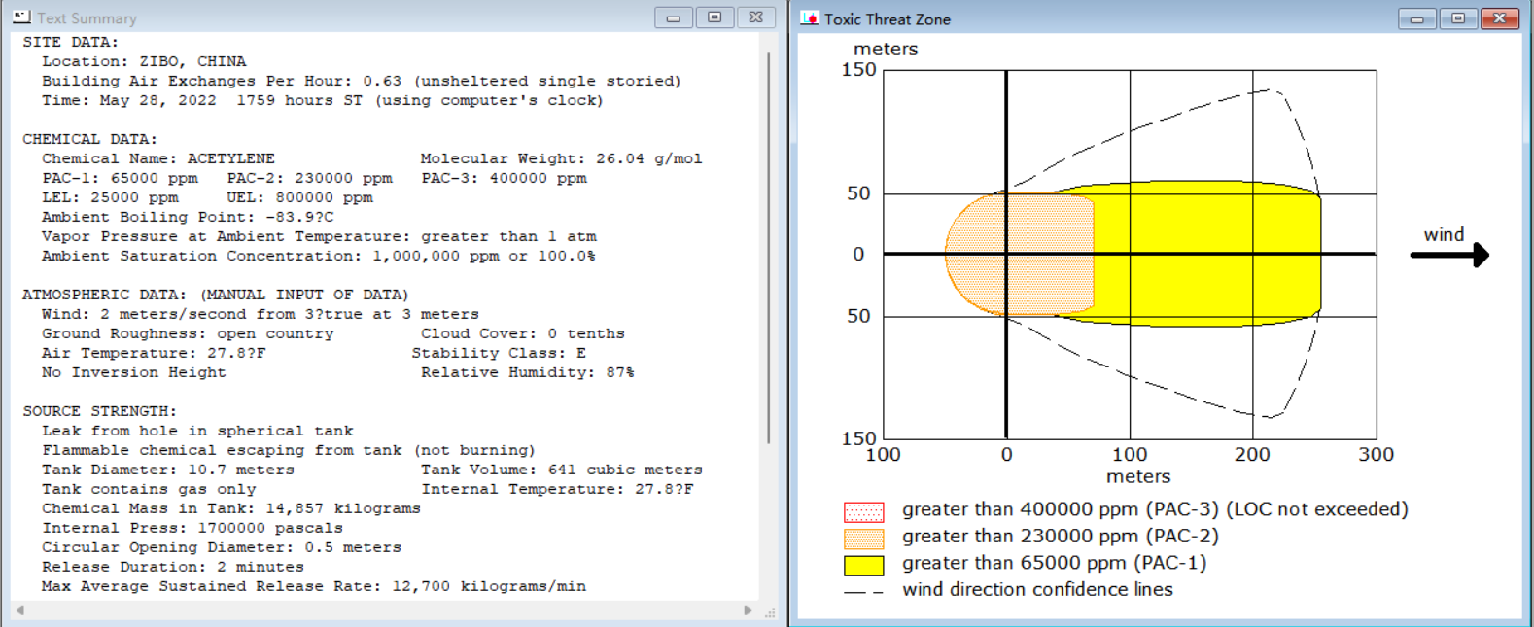Click 'Max Average Sustained Release Rate' line
The width and height of the screenshot is (1534, 627).
point(314,586)
